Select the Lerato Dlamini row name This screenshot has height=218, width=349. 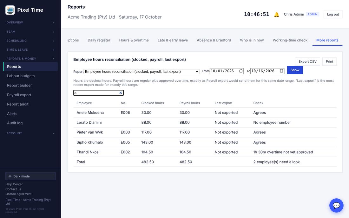(89, 122)
